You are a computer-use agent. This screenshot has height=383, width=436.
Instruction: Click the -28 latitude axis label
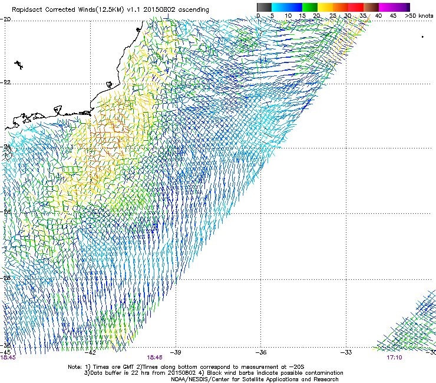click(5, 278)
